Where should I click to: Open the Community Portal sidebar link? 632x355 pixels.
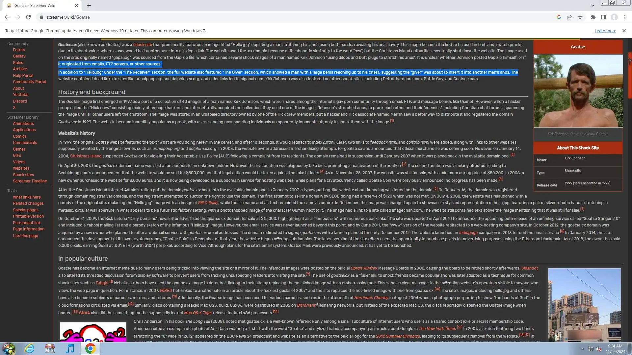(x=29, y=82)
